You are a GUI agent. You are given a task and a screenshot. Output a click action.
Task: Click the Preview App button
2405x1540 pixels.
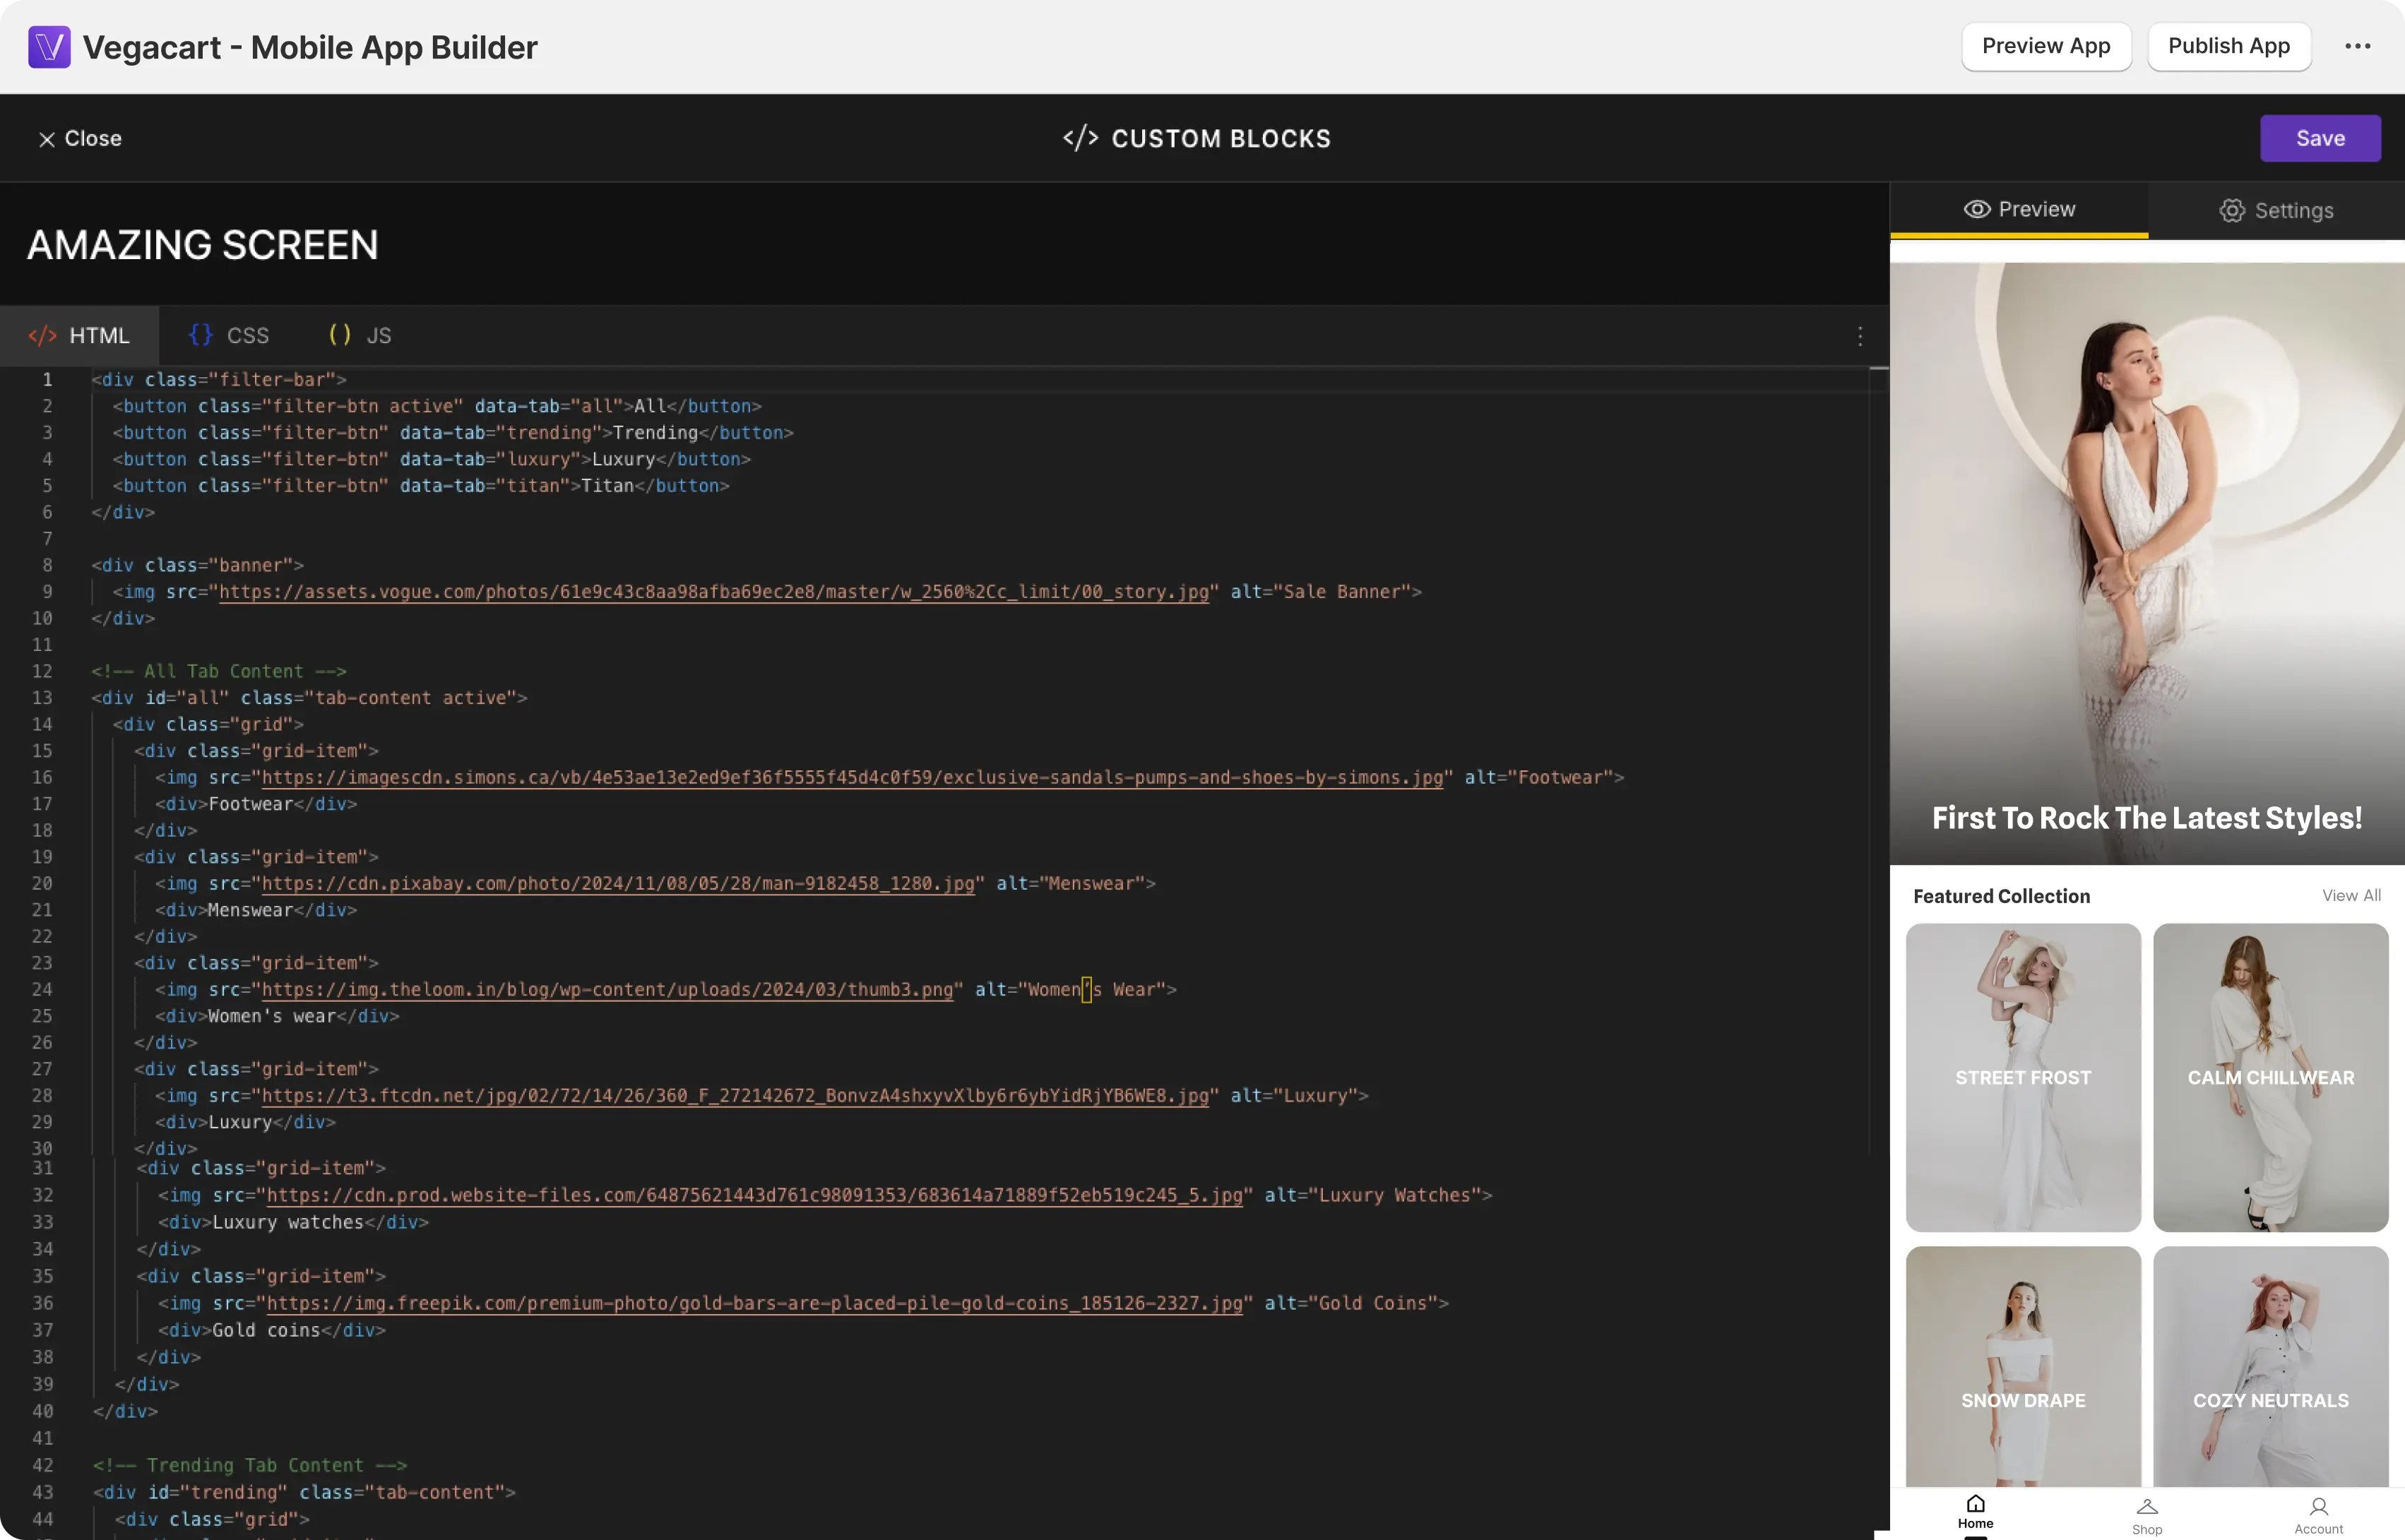pos(2046,46)
